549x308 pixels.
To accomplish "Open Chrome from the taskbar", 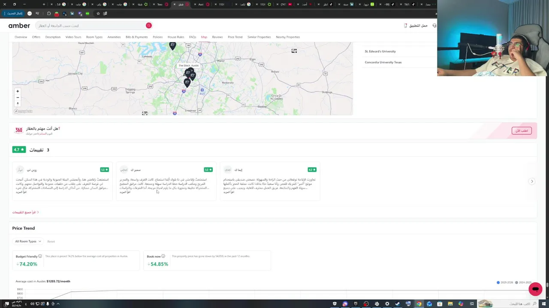I will pos(419,304).
